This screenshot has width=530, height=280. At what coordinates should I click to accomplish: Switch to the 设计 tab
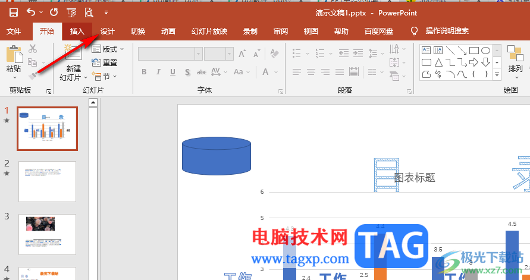point(108,32)
